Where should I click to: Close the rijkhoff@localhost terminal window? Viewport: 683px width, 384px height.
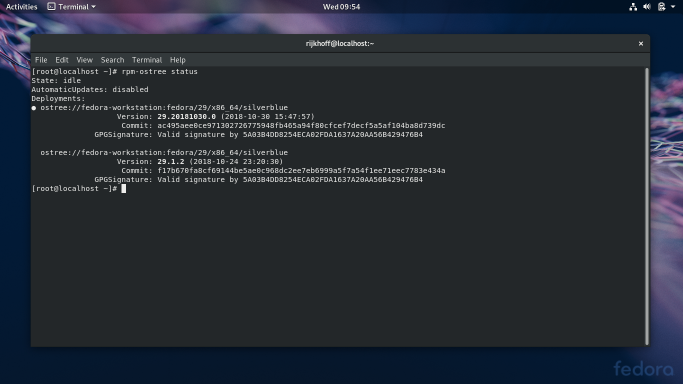[x=640, y=43]
